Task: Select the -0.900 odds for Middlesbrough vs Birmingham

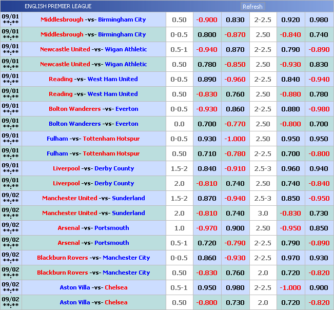Action: (x=207, y=20)
